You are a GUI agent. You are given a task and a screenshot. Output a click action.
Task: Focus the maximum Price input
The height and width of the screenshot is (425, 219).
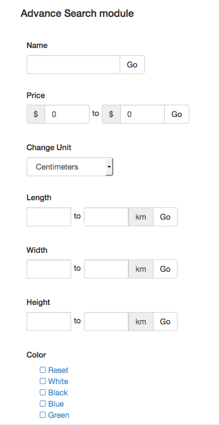pos(142,114)
